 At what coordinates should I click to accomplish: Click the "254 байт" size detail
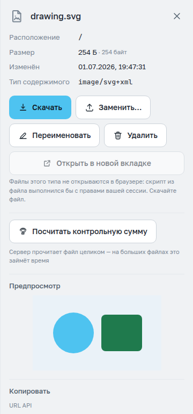(114, 53)
